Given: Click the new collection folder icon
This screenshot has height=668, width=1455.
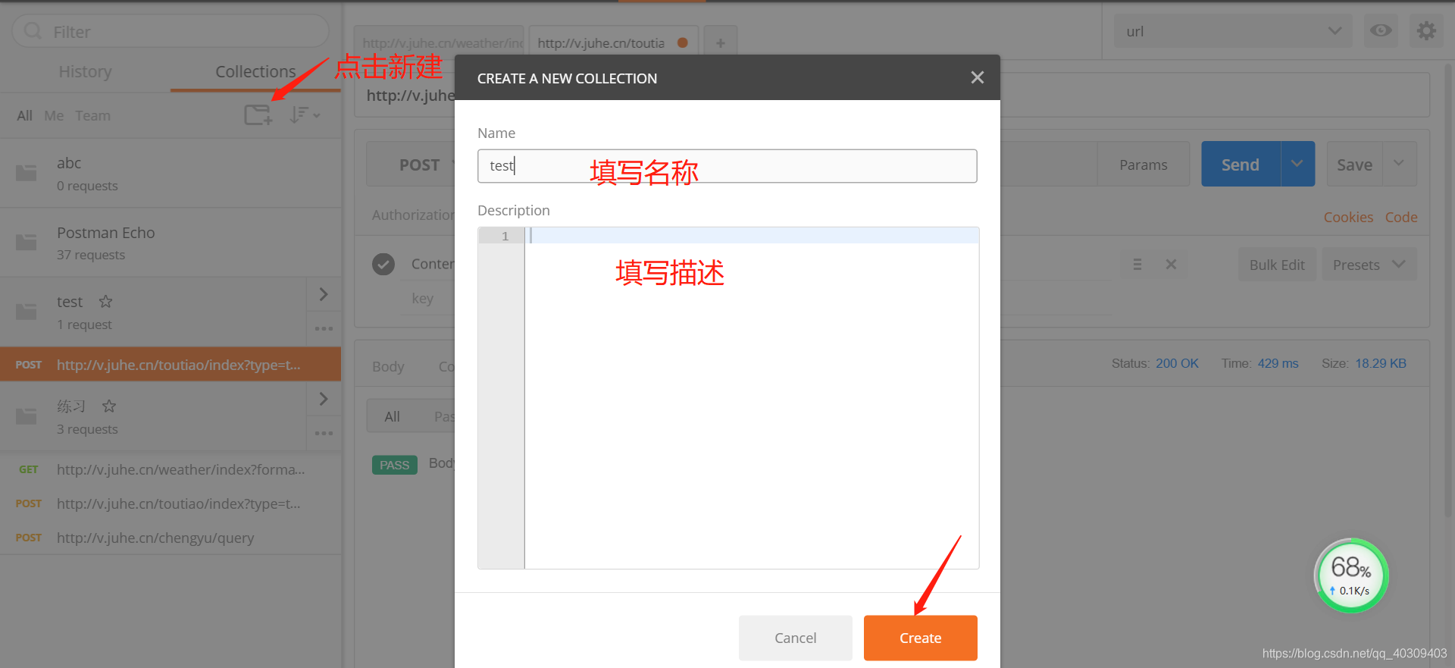Looking at the screenshot, I should [x=258, y=115].
